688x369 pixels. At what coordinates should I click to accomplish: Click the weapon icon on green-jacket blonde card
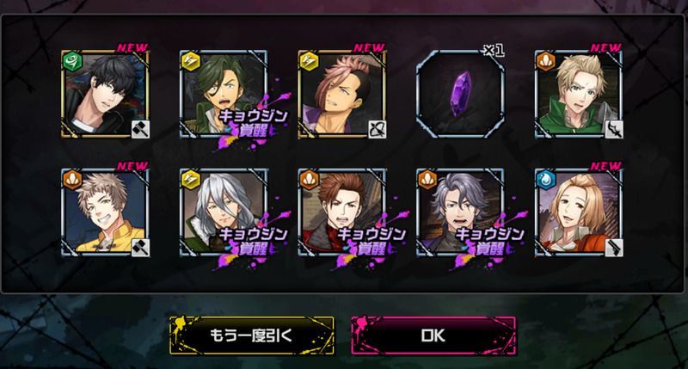(x=614, y=129)
